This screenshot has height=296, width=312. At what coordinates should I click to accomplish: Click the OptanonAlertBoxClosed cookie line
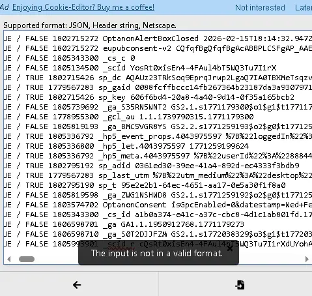(x=158, y=38)
